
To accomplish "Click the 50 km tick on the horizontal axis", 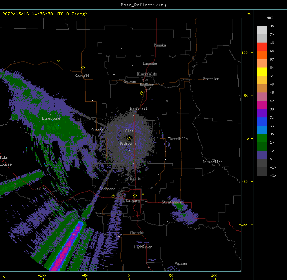I will pos(171,275).
